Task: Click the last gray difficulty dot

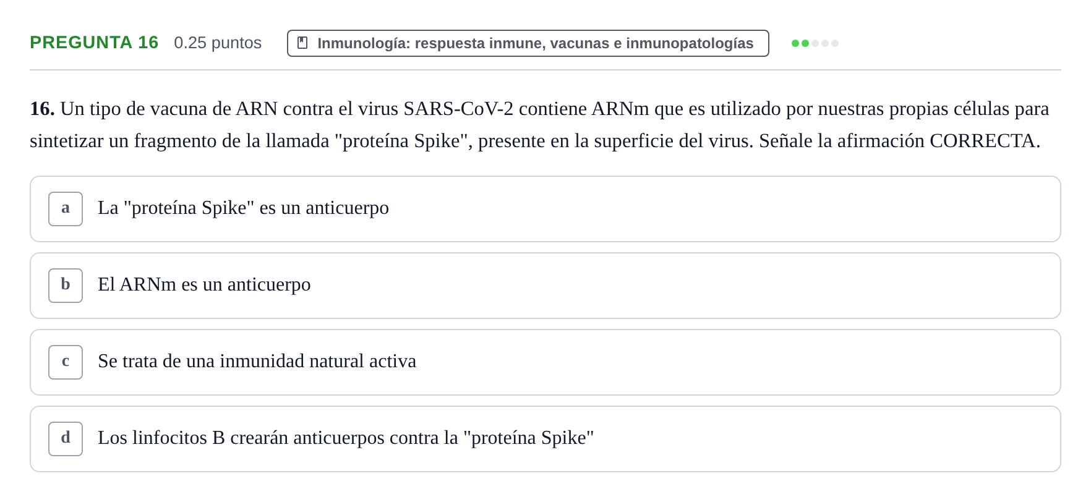Action: [835, 43]
